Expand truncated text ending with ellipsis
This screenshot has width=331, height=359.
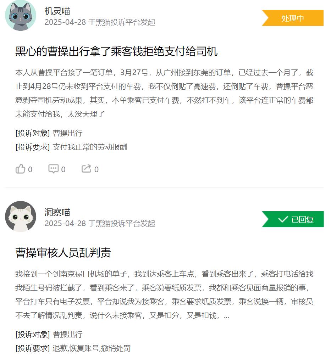click(x=226, y=316)
